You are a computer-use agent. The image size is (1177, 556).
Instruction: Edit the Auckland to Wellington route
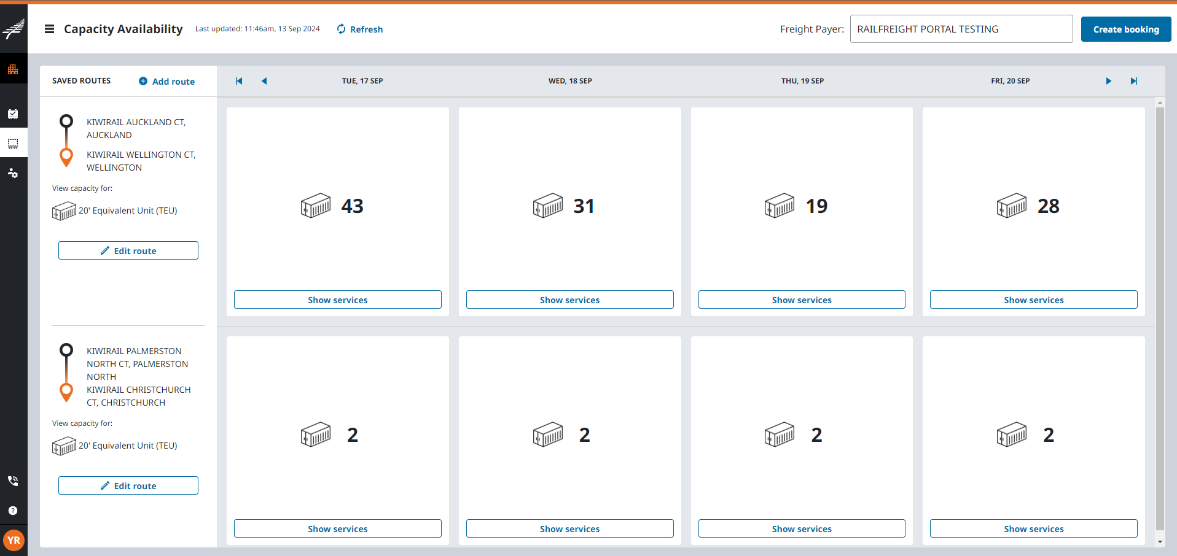pos(128,250)
